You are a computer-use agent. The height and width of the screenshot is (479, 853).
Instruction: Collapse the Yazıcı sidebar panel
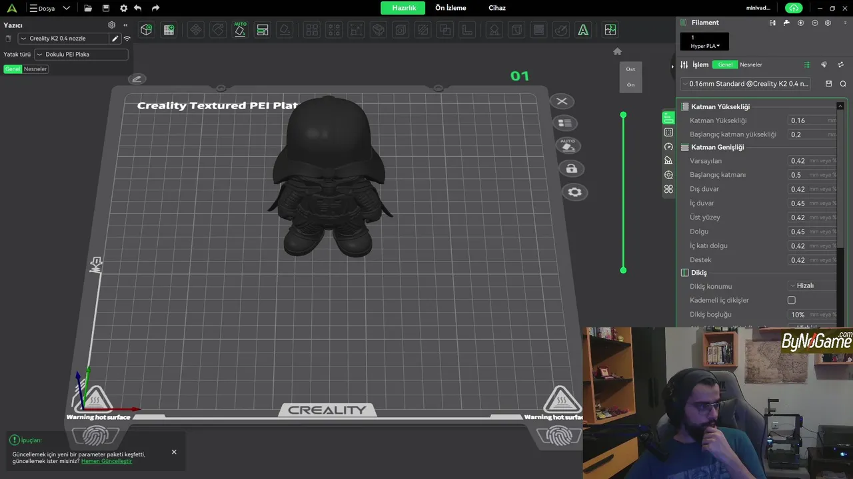point(125,25)
